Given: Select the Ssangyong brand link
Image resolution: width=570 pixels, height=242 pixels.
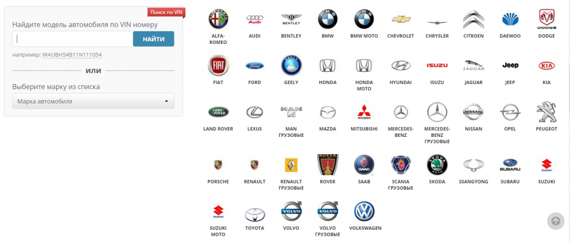Looking at the screenshot, I should [x=473, y=182].
